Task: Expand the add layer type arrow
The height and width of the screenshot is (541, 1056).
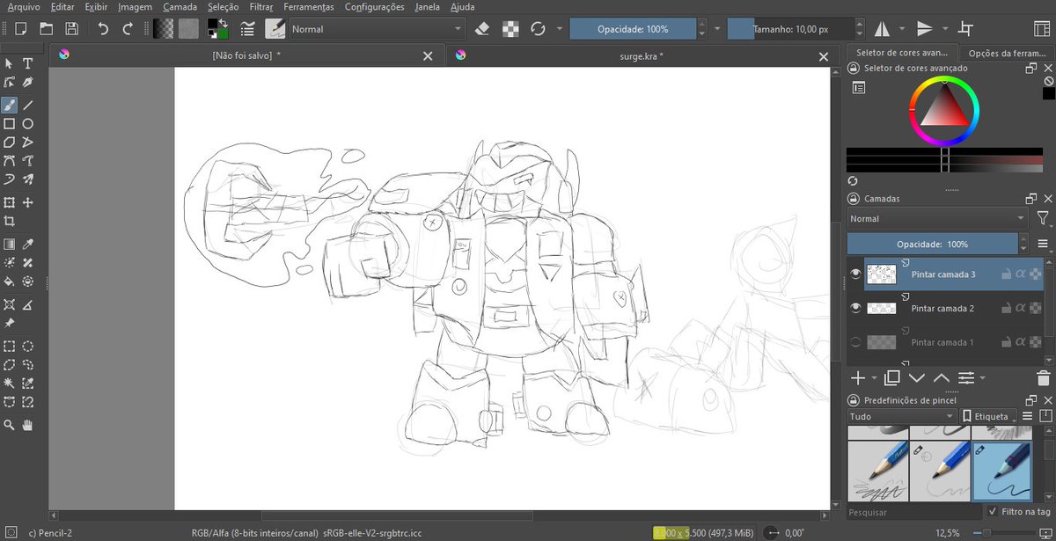Action: coord(874,378)
